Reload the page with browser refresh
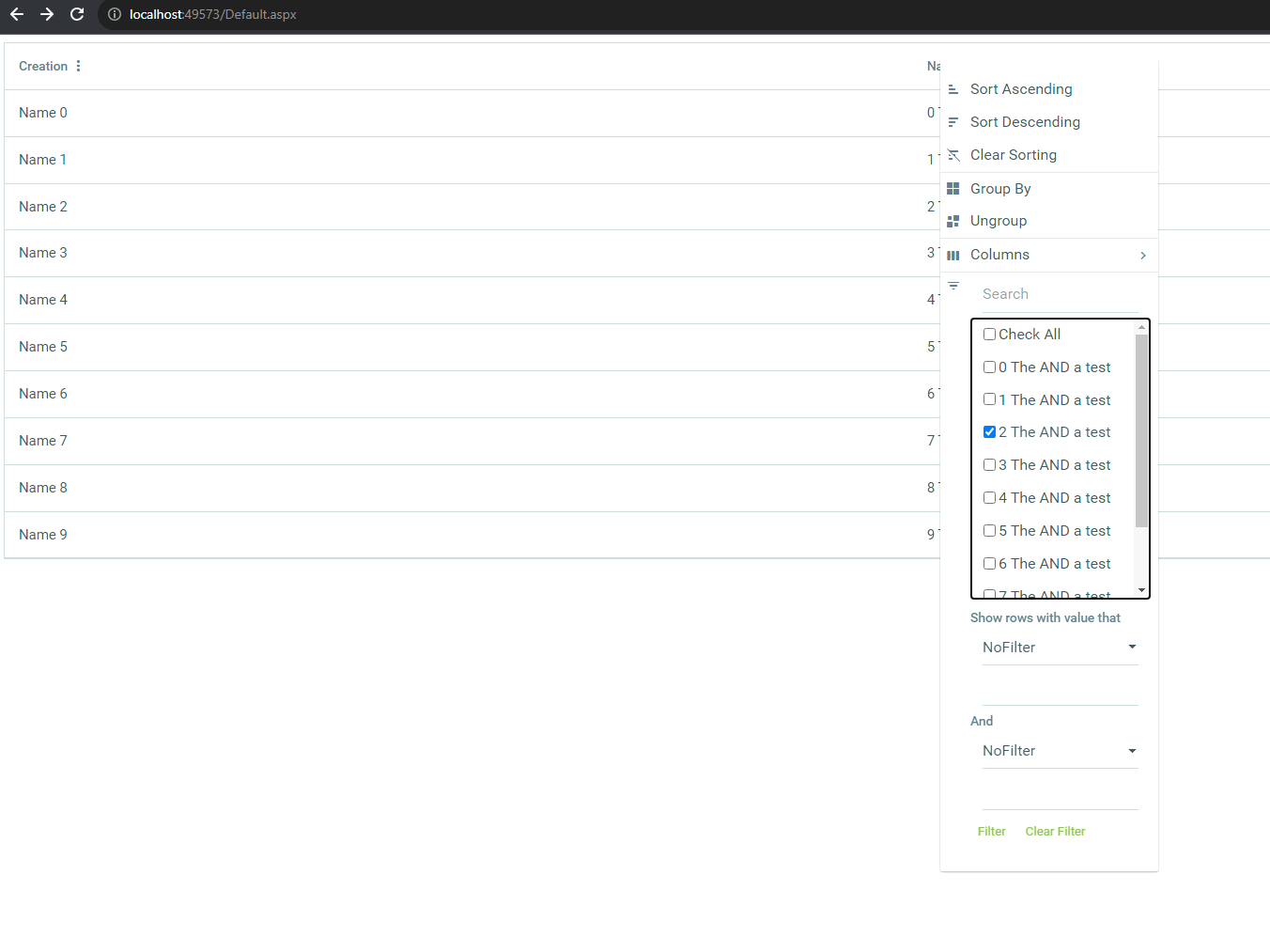Screen dimensions: 1270x937 77,14
